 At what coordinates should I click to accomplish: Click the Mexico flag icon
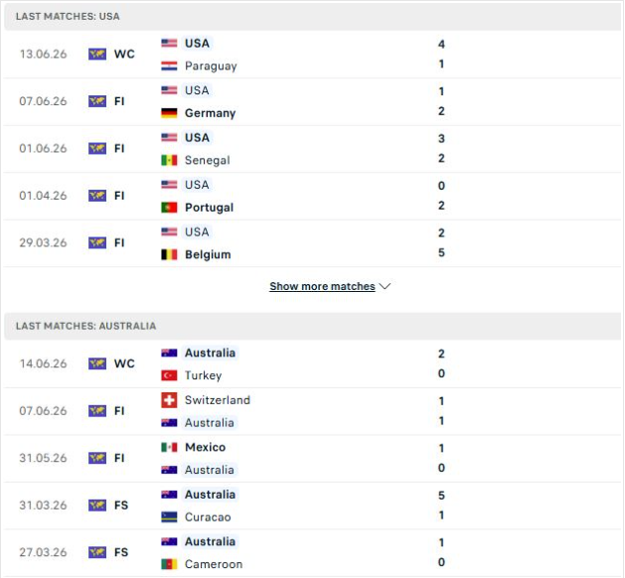(169, 447)
